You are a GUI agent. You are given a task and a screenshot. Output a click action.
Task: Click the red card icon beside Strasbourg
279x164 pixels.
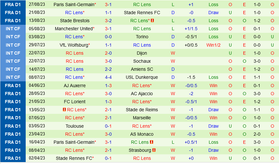pyautogui.click(x=154, y=150)
